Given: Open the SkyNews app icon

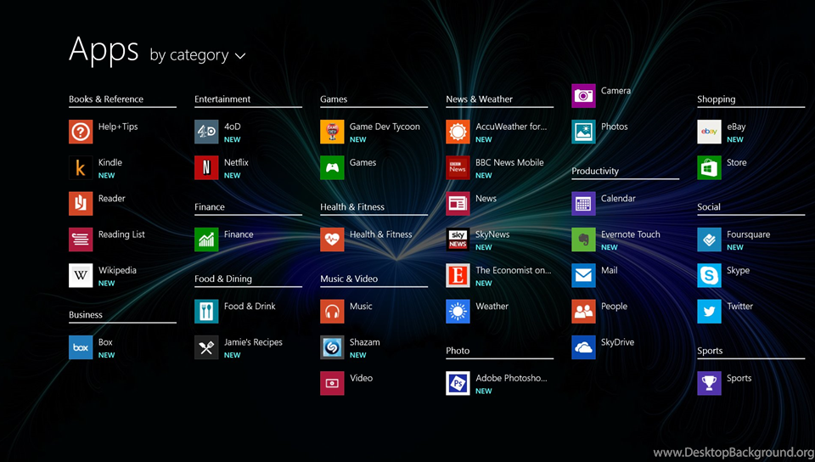Looking at the screenshot, I should pyautogui.click(x=458, y=239).
